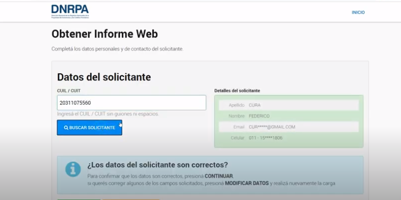Click the Email field with masked Gmail address

[289, 127]
